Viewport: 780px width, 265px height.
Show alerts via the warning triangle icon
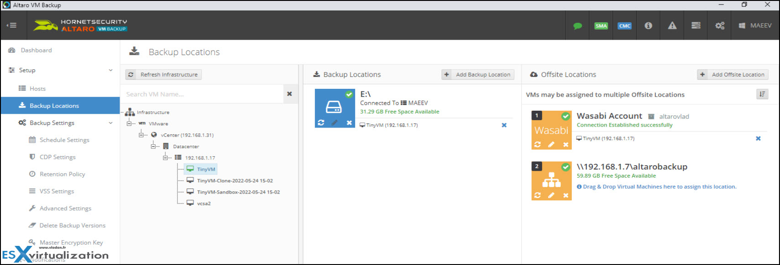(672, 25)
